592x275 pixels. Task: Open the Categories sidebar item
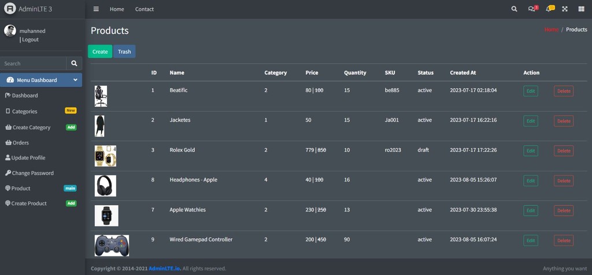coord(41,111)
